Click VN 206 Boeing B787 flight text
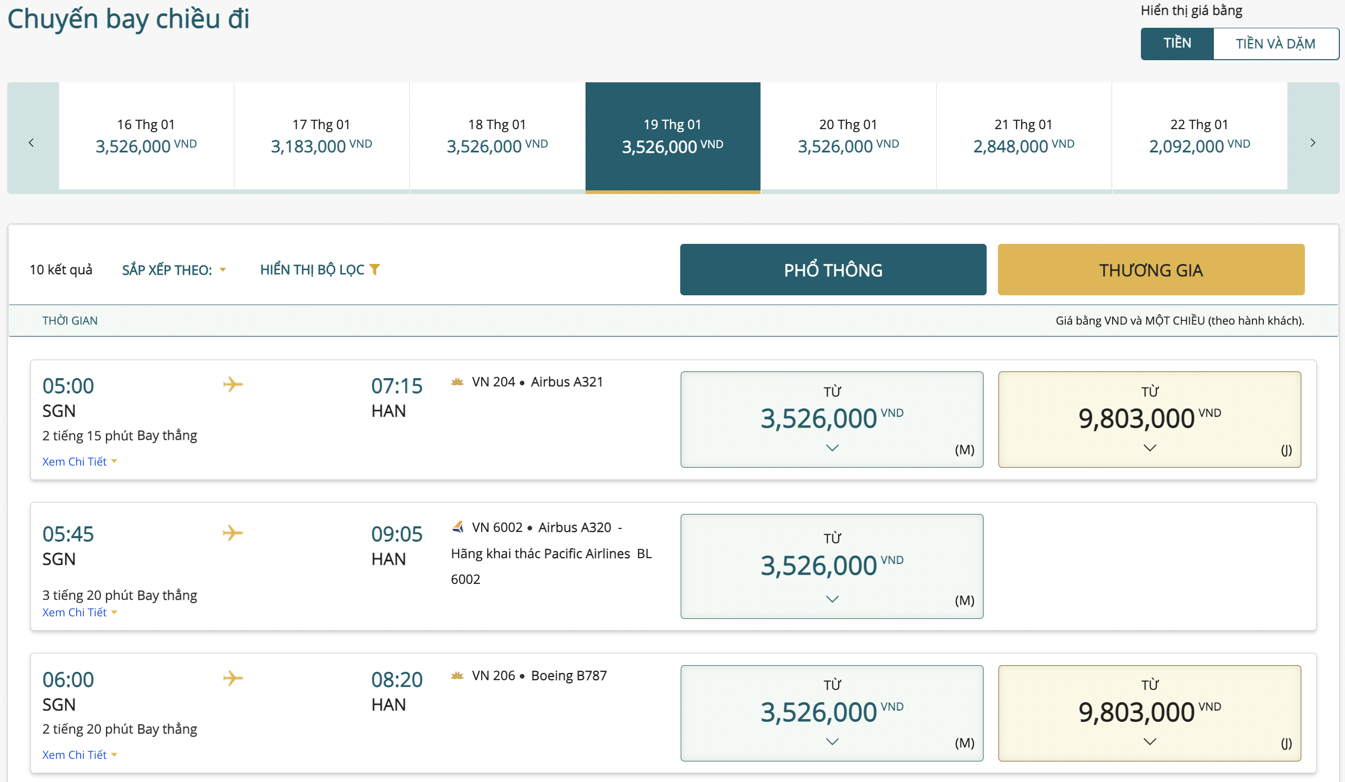1345x782 pixels. pos(540,676)
